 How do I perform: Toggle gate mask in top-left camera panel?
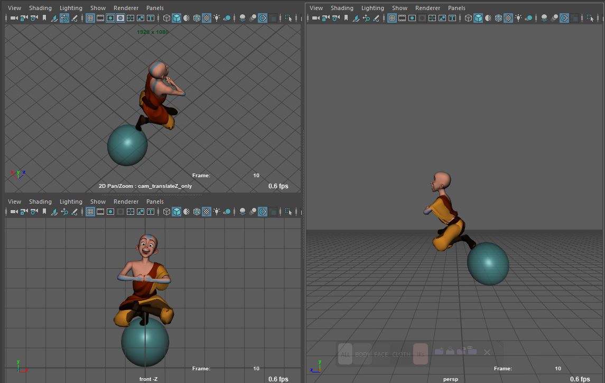tap(120, 18)
